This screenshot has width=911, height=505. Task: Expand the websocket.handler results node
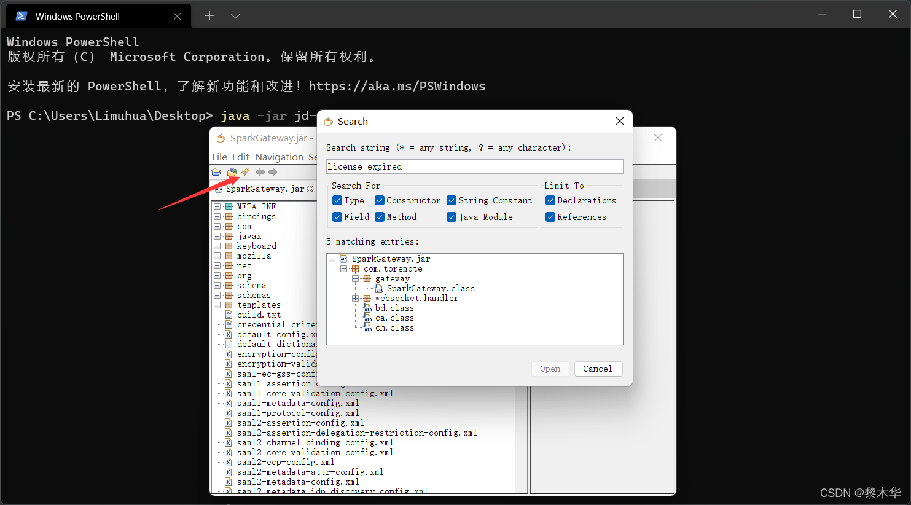coord(355,298)
